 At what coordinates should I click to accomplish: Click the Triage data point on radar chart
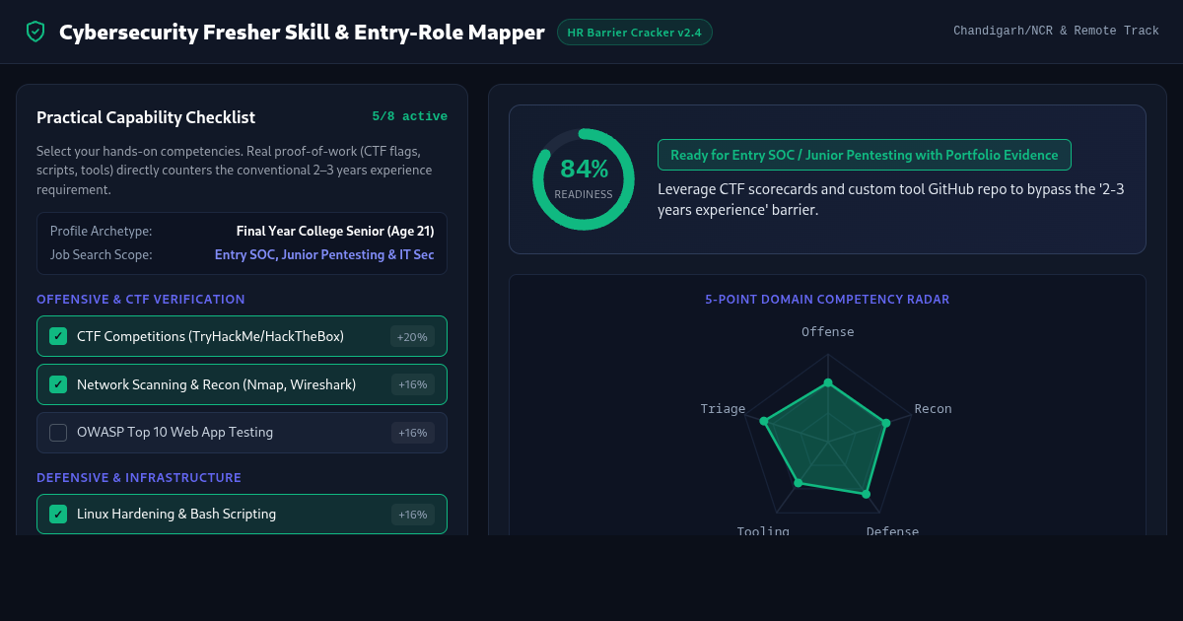pos(764,421)
